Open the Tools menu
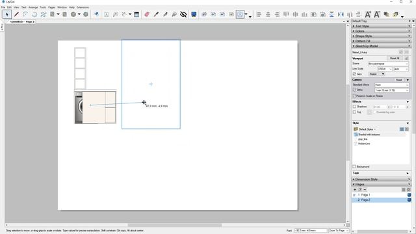This screenshot has width=416, height=234. point(43,7)
